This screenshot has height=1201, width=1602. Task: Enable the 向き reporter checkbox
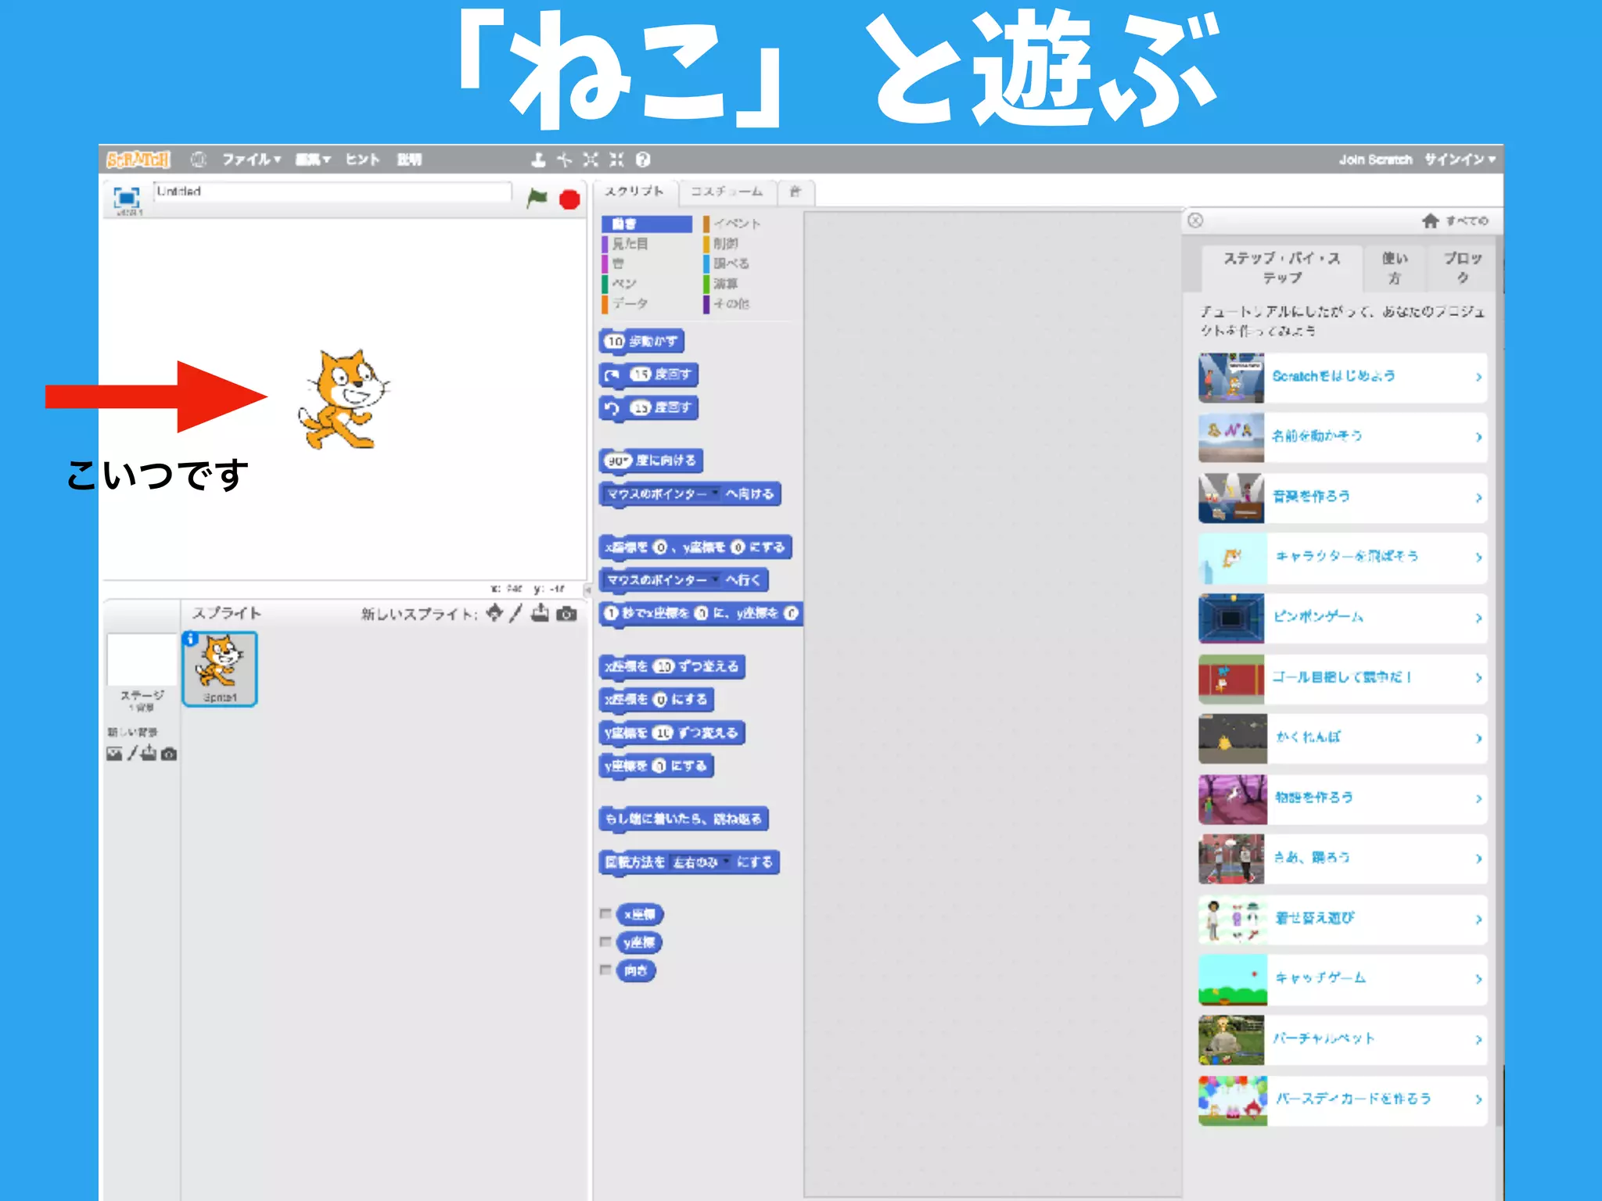click(x=605, y=970)
